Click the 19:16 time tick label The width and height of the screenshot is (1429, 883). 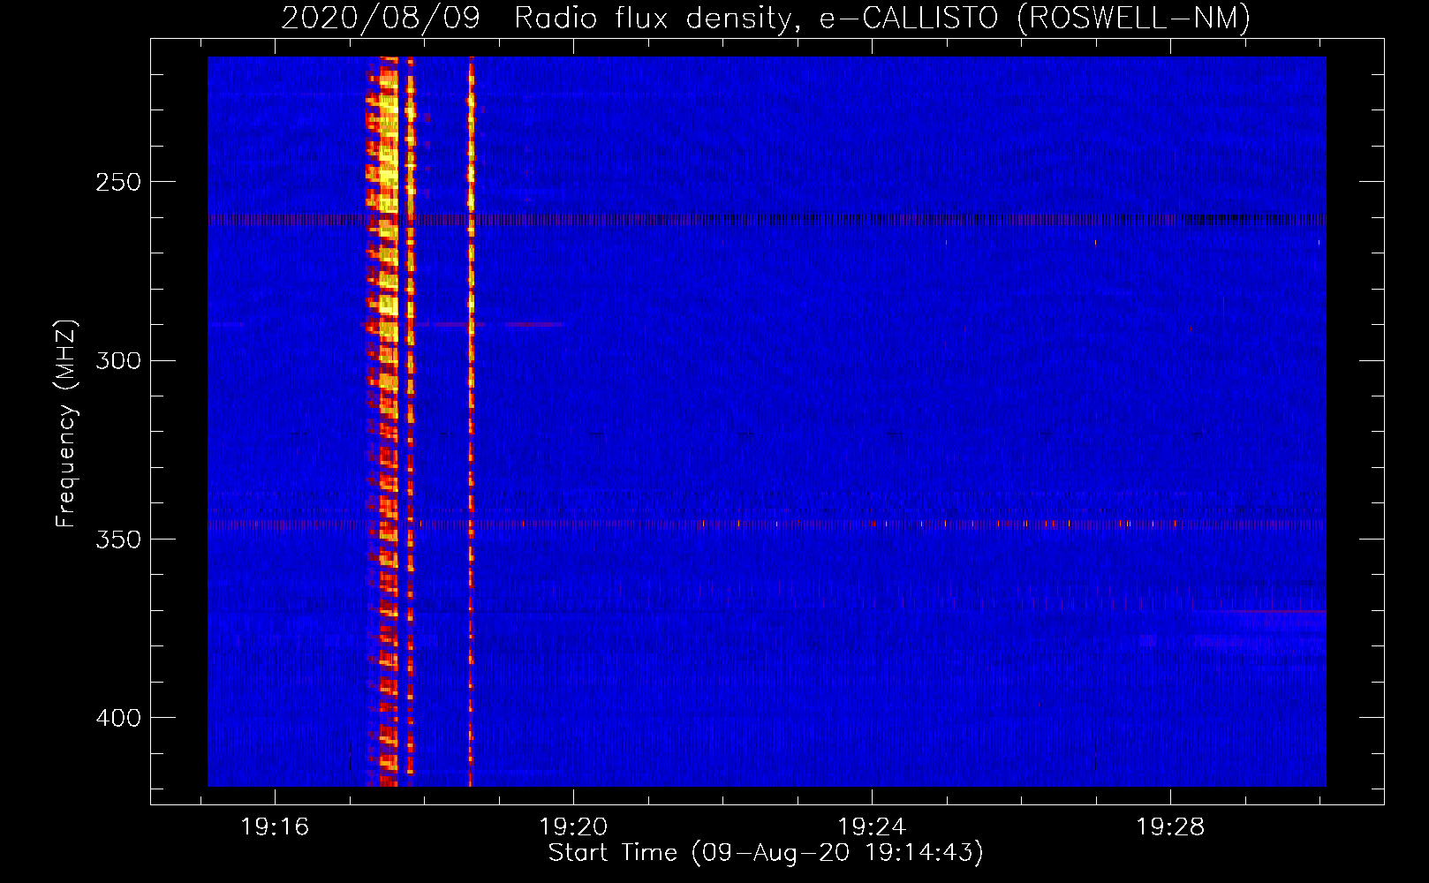pyautogui.click(x=275, y=827)
